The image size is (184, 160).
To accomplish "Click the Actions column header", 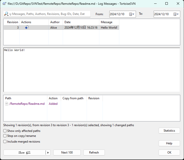I will [34, 22].
